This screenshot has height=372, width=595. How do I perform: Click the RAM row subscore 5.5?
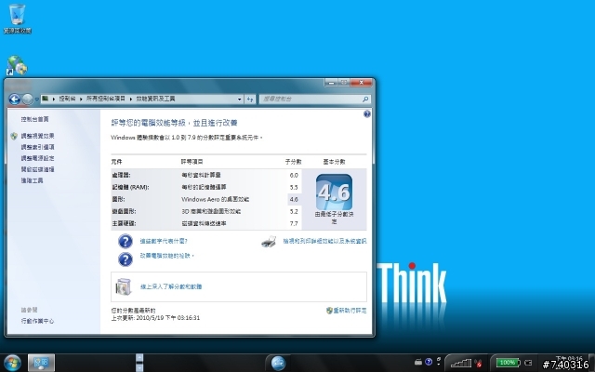(x=294, y=187)
